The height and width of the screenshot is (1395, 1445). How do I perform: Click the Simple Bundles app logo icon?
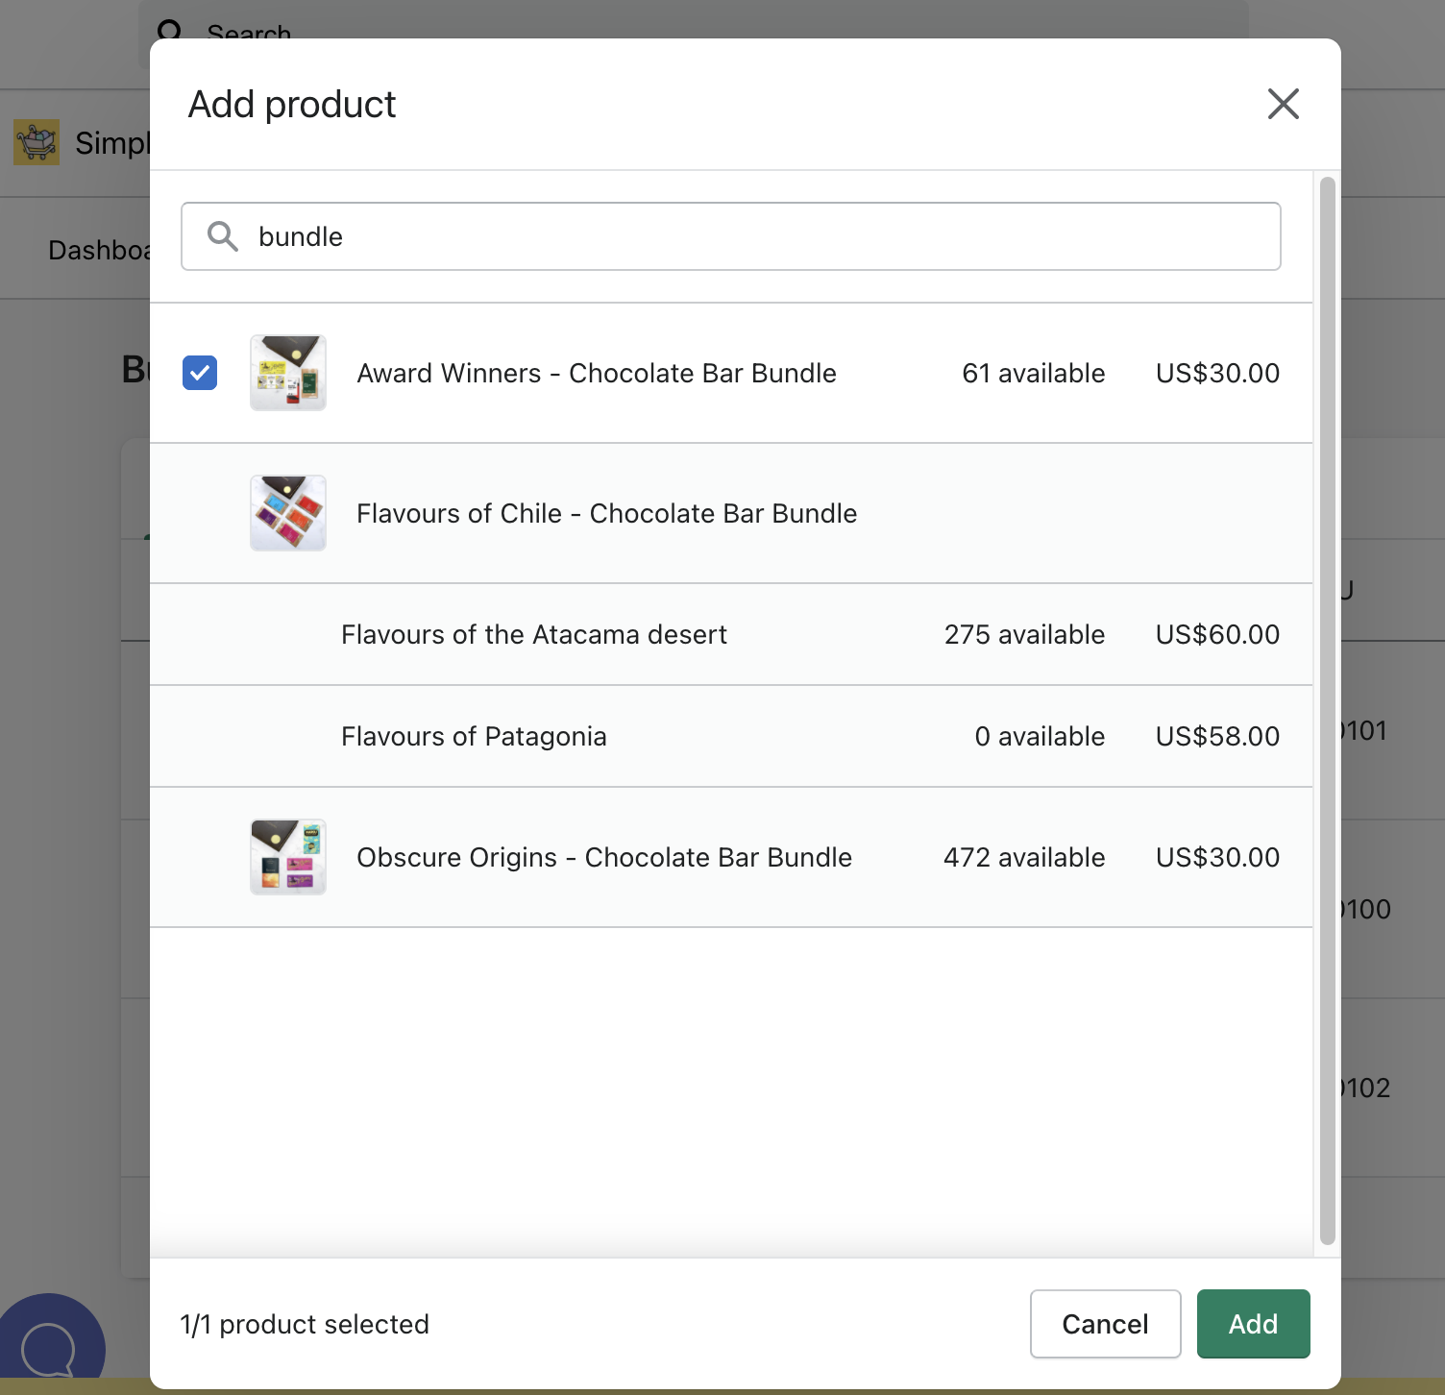tap(37, 142)
